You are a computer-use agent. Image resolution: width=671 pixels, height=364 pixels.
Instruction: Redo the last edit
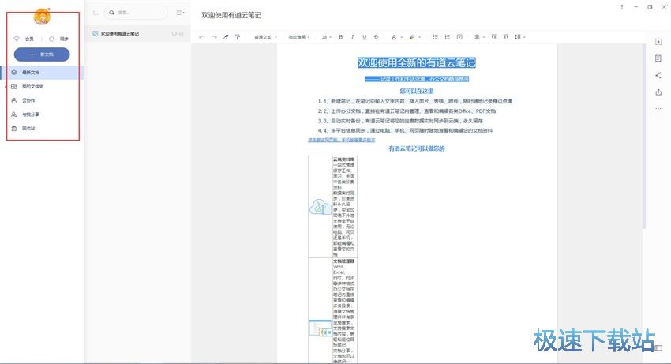point(214,37)
